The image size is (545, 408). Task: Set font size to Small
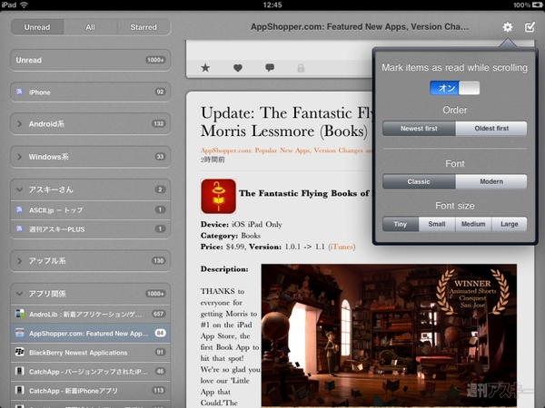tap(437, 224)
